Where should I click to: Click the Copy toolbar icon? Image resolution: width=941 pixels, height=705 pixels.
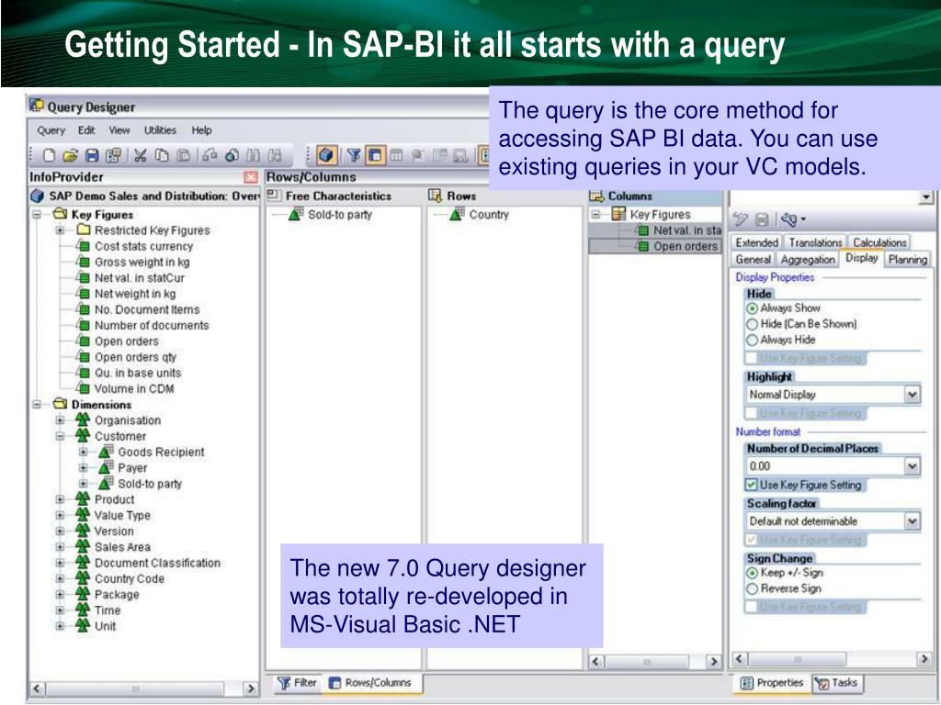[162, 156]
